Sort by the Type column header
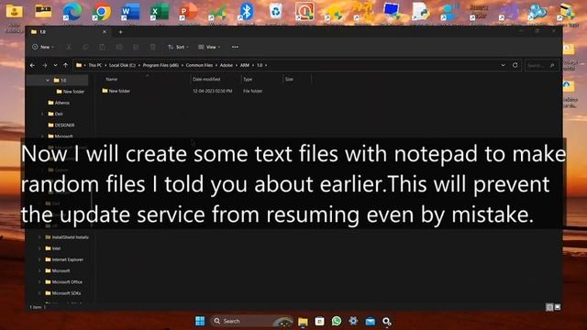 tap(248, 80)
